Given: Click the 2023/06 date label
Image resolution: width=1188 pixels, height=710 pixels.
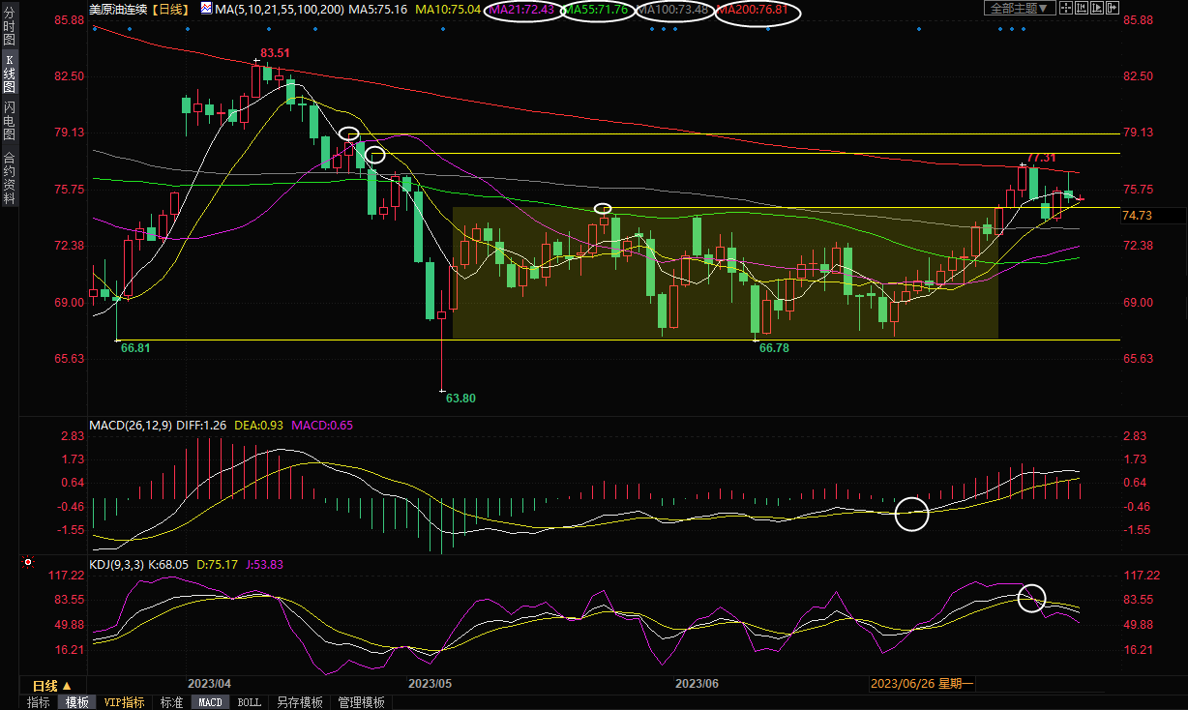Looking at the screenshot, I should 697,683.
